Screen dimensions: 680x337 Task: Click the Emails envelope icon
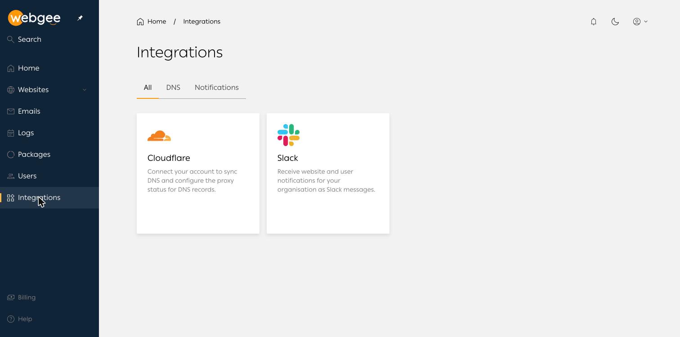tap(11, 111)
